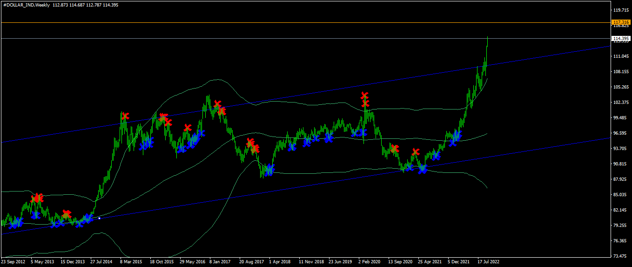This screenshot has width=632, height=267.
Task: Click the orange horizontal line at 117.316
Action: (305, 22)
